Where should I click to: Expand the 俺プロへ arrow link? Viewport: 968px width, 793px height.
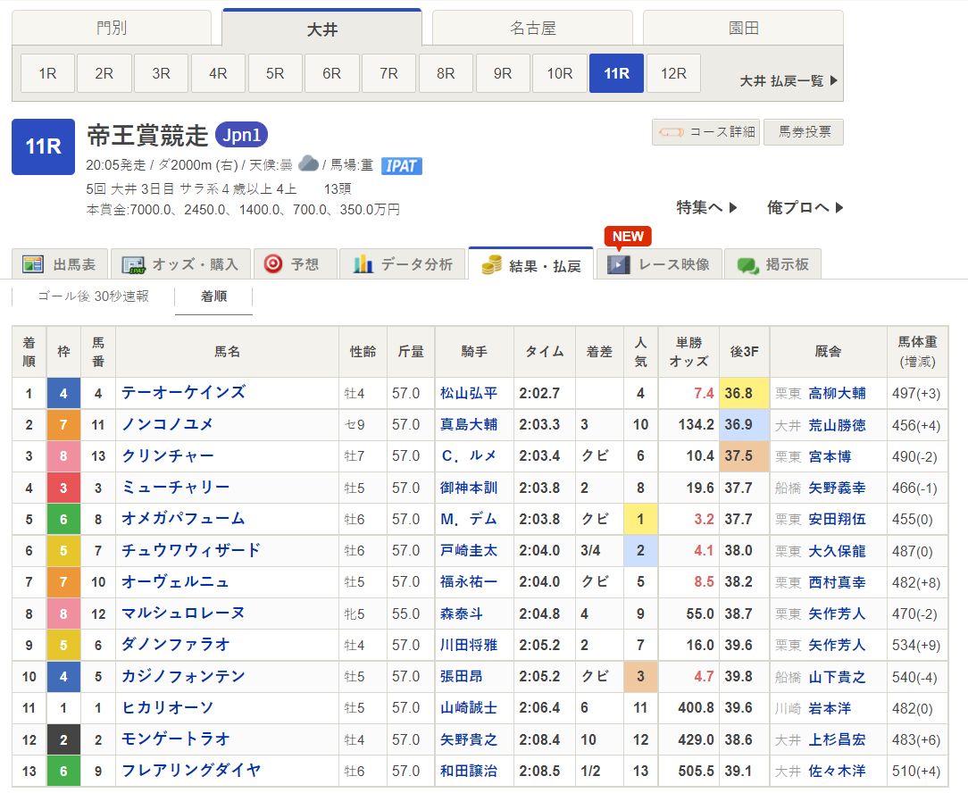coord(804,207)
